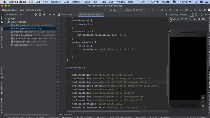This screenshot has width=210, height=118.
Task: Click the emulator Rotate Right icon
Action: click(186, 19)
